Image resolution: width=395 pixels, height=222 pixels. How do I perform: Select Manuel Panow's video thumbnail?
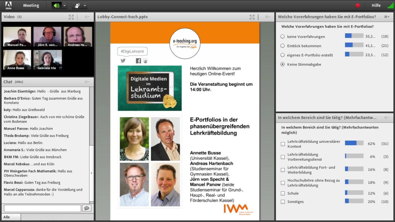(x=17, y=37)
